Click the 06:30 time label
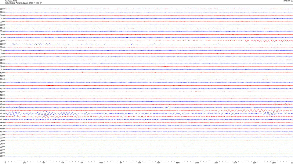This screenshot has width=293, height=164. tap(2, 50)
